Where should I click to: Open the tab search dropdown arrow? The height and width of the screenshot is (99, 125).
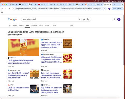122,4
